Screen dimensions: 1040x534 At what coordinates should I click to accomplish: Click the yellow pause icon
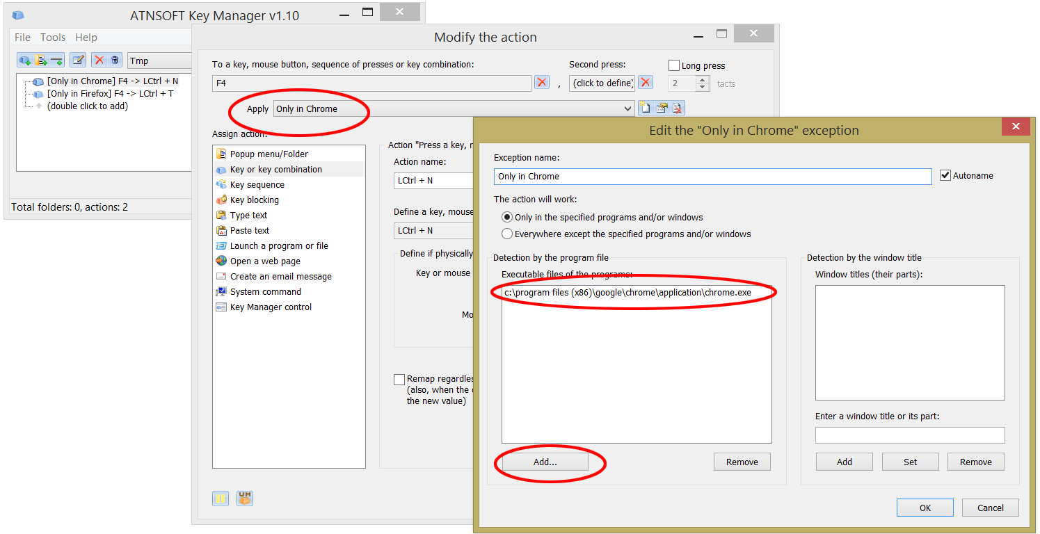coord(221,499)
